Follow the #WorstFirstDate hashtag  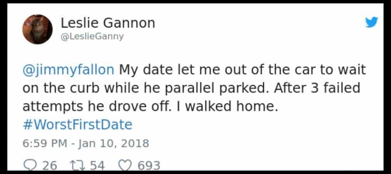click(x=78, y=125)
